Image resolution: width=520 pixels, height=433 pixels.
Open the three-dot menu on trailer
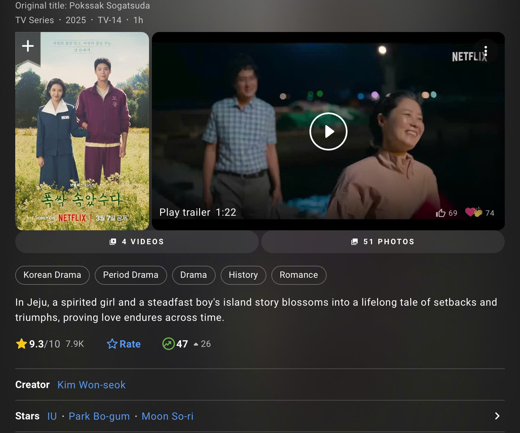(x=485, y=51)
